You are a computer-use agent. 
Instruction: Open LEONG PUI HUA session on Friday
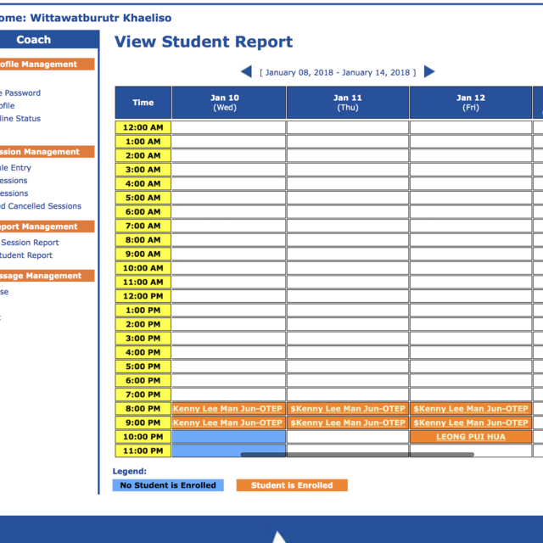tap(471, 437)
